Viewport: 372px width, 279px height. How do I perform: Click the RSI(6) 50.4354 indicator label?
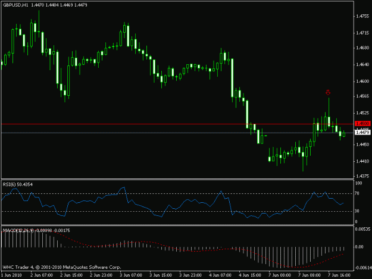pos(17,184)
